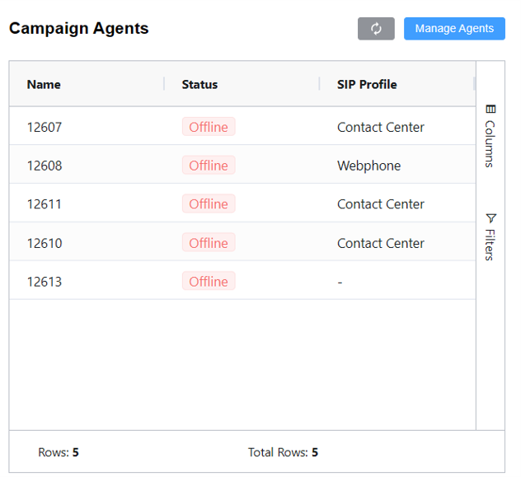Screen dimensions: 521x477
Task: Sort by the Status column header
Action: (199, 84)
